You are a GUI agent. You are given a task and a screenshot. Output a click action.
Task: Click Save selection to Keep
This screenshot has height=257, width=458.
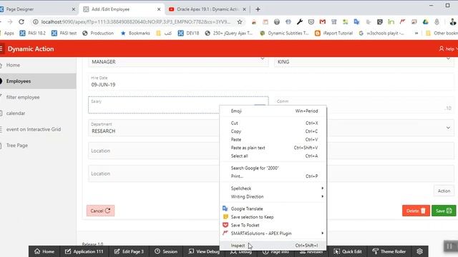tap(273, 217)
